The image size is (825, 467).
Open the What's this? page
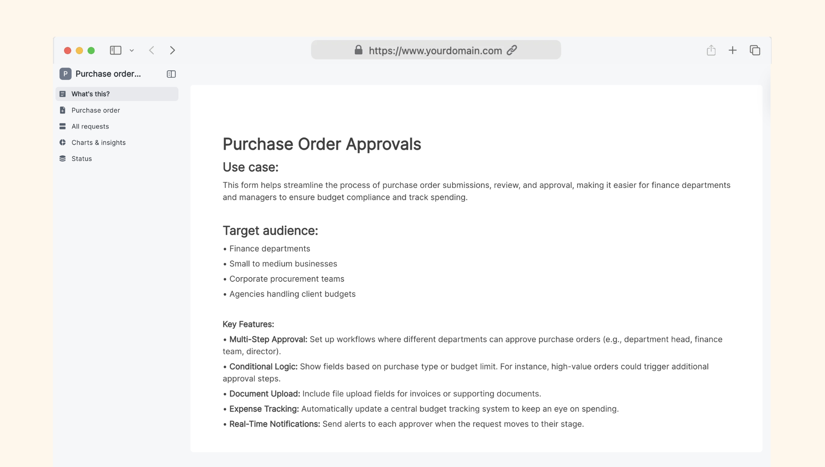[117, 94]
